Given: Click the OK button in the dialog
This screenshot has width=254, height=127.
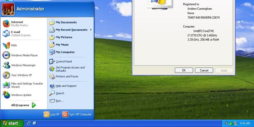Looking at the screenshot, I should (x=184, y=70).
